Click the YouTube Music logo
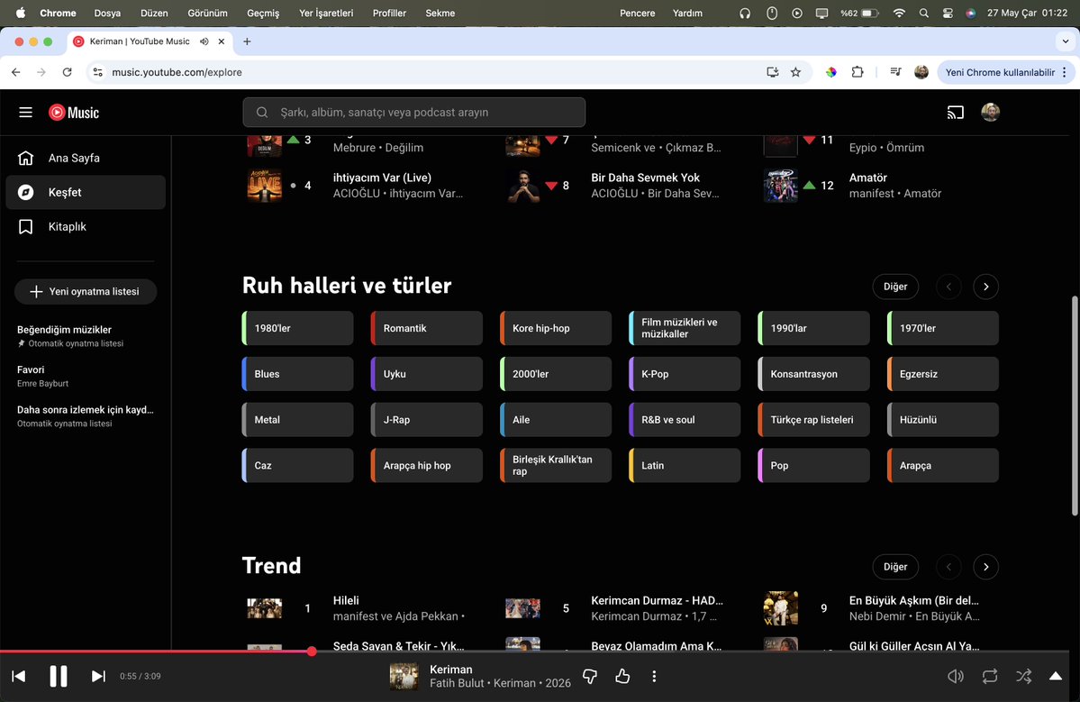This screenshot has height=702, width=1080. (x=74, y=113)
